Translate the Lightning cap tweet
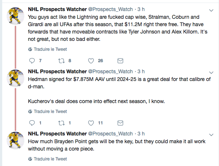 pyautogui.click(x=47, y=49)
